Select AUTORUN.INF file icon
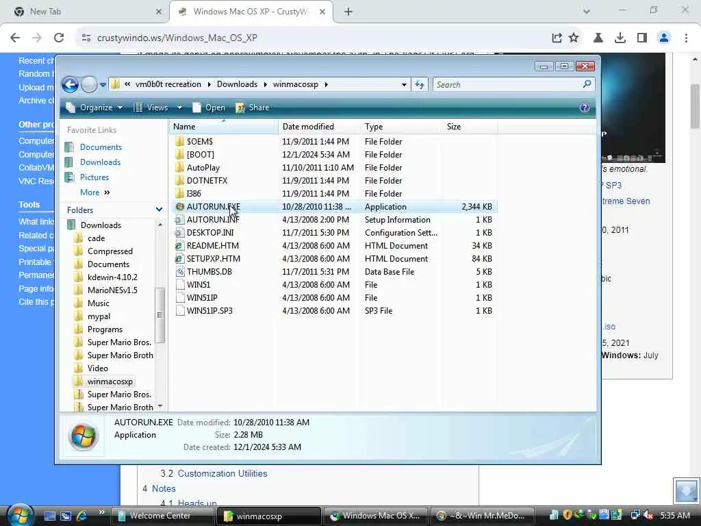Image resolution: width=701 pixels, height=526 pixels. [180, 220]
